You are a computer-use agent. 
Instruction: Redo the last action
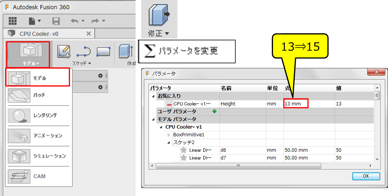point(95,21)
